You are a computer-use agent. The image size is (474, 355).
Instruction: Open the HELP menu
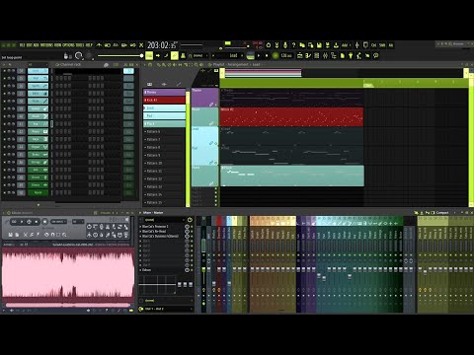pos(89,45)
